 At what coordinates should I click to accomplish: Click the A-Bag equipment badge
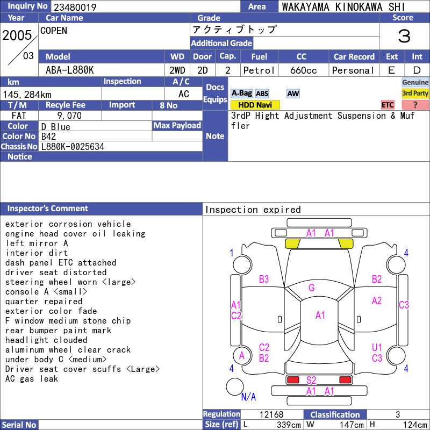241,94
